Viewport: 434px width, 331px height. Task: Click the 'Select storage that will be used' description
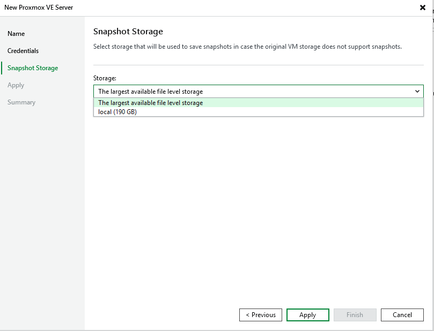point(247,47)
